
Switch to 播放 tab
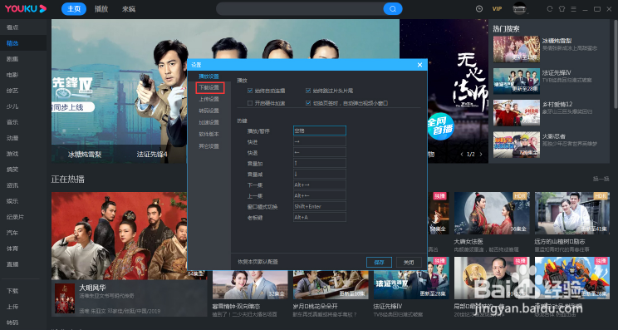[x=101, y=8]
